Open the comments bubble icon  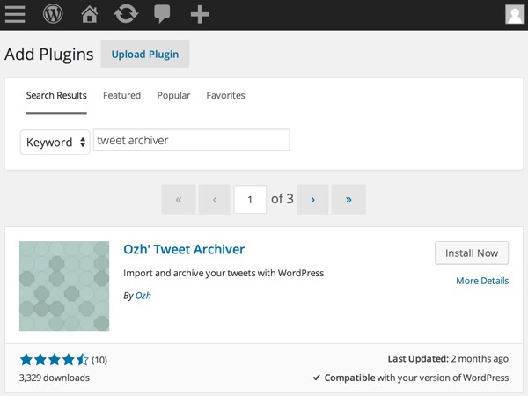[x=162, y=14]
